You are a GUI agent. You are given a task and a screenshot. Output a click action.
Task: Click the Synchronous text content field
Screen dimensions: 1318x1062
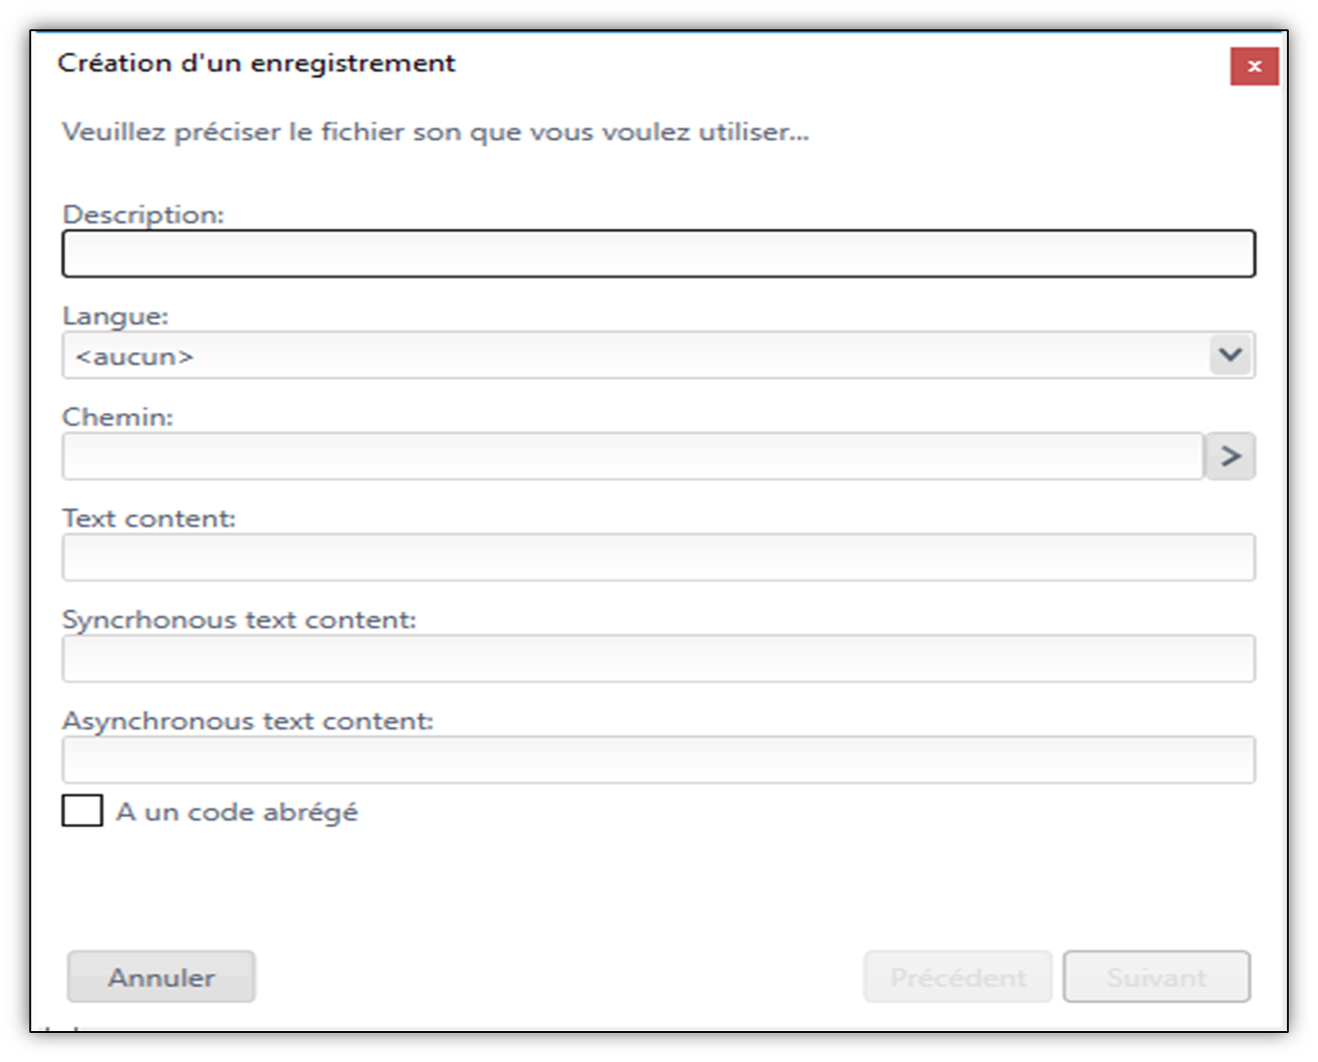click(x=659, y=658)
